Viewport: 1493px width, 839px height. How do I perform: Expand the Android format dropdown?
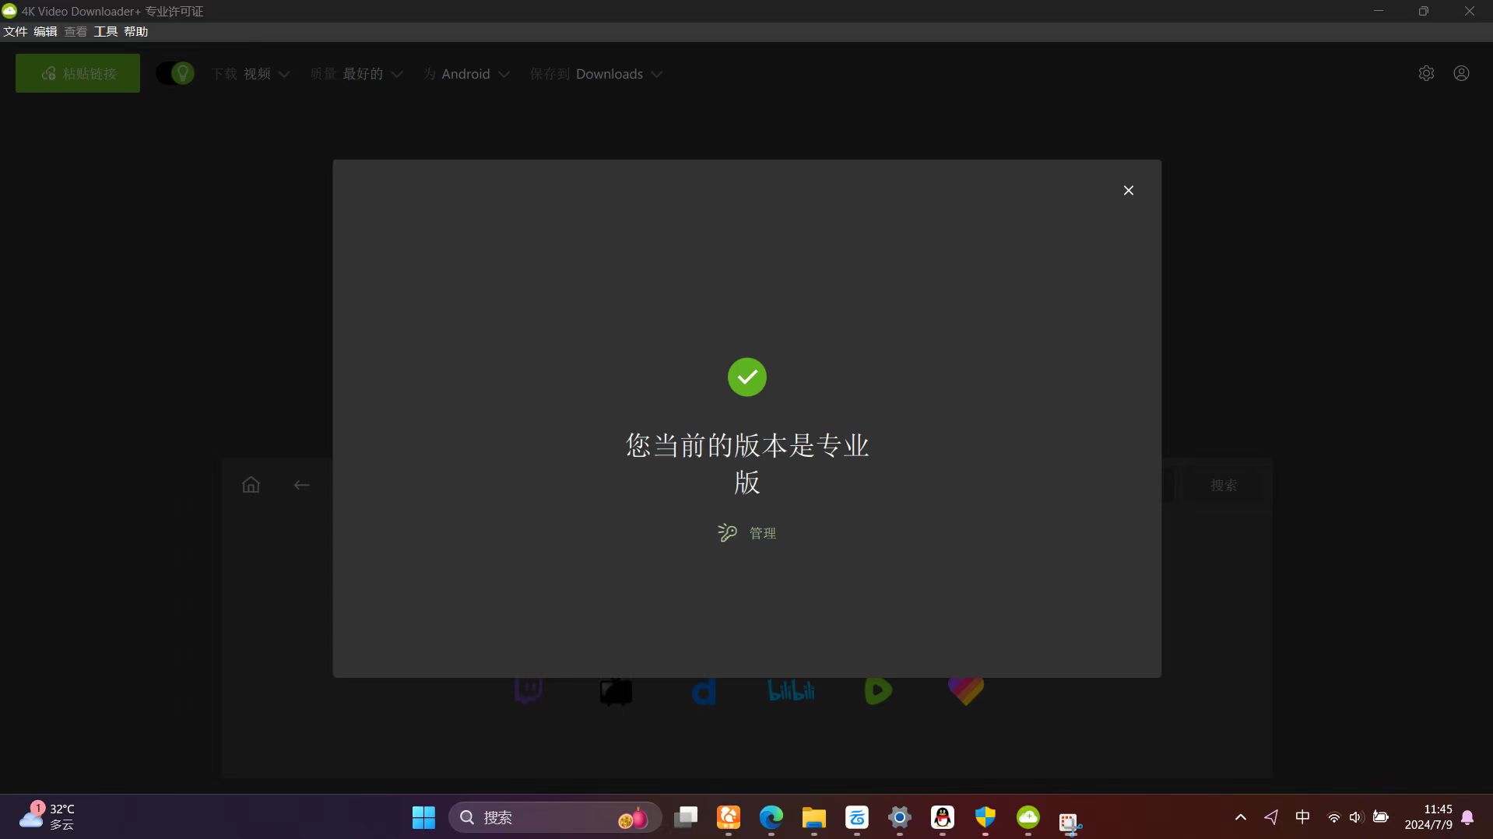coord(467,74)
